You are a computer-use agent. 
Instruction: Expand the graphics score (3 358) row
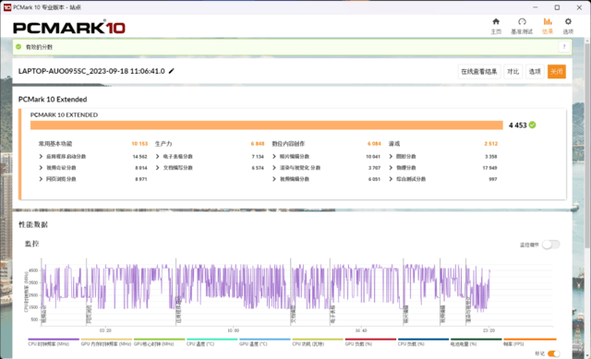point(391,156)
